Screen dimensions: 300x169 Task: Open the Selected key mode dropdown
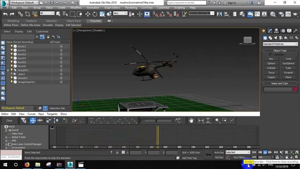tap(238, 152)
